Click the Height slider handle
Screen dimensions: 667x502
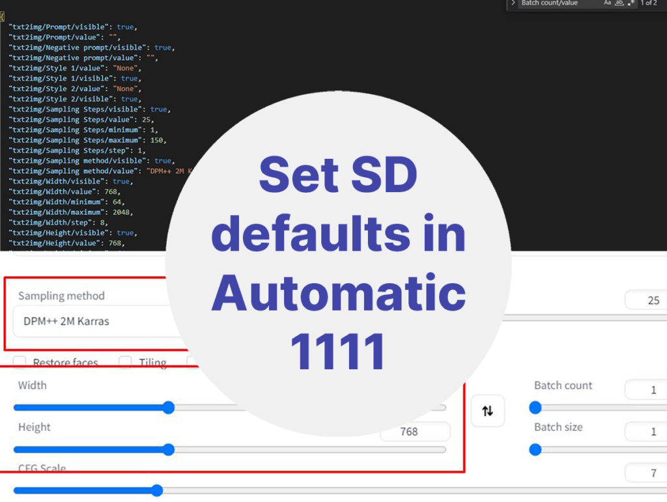[169, 449]
